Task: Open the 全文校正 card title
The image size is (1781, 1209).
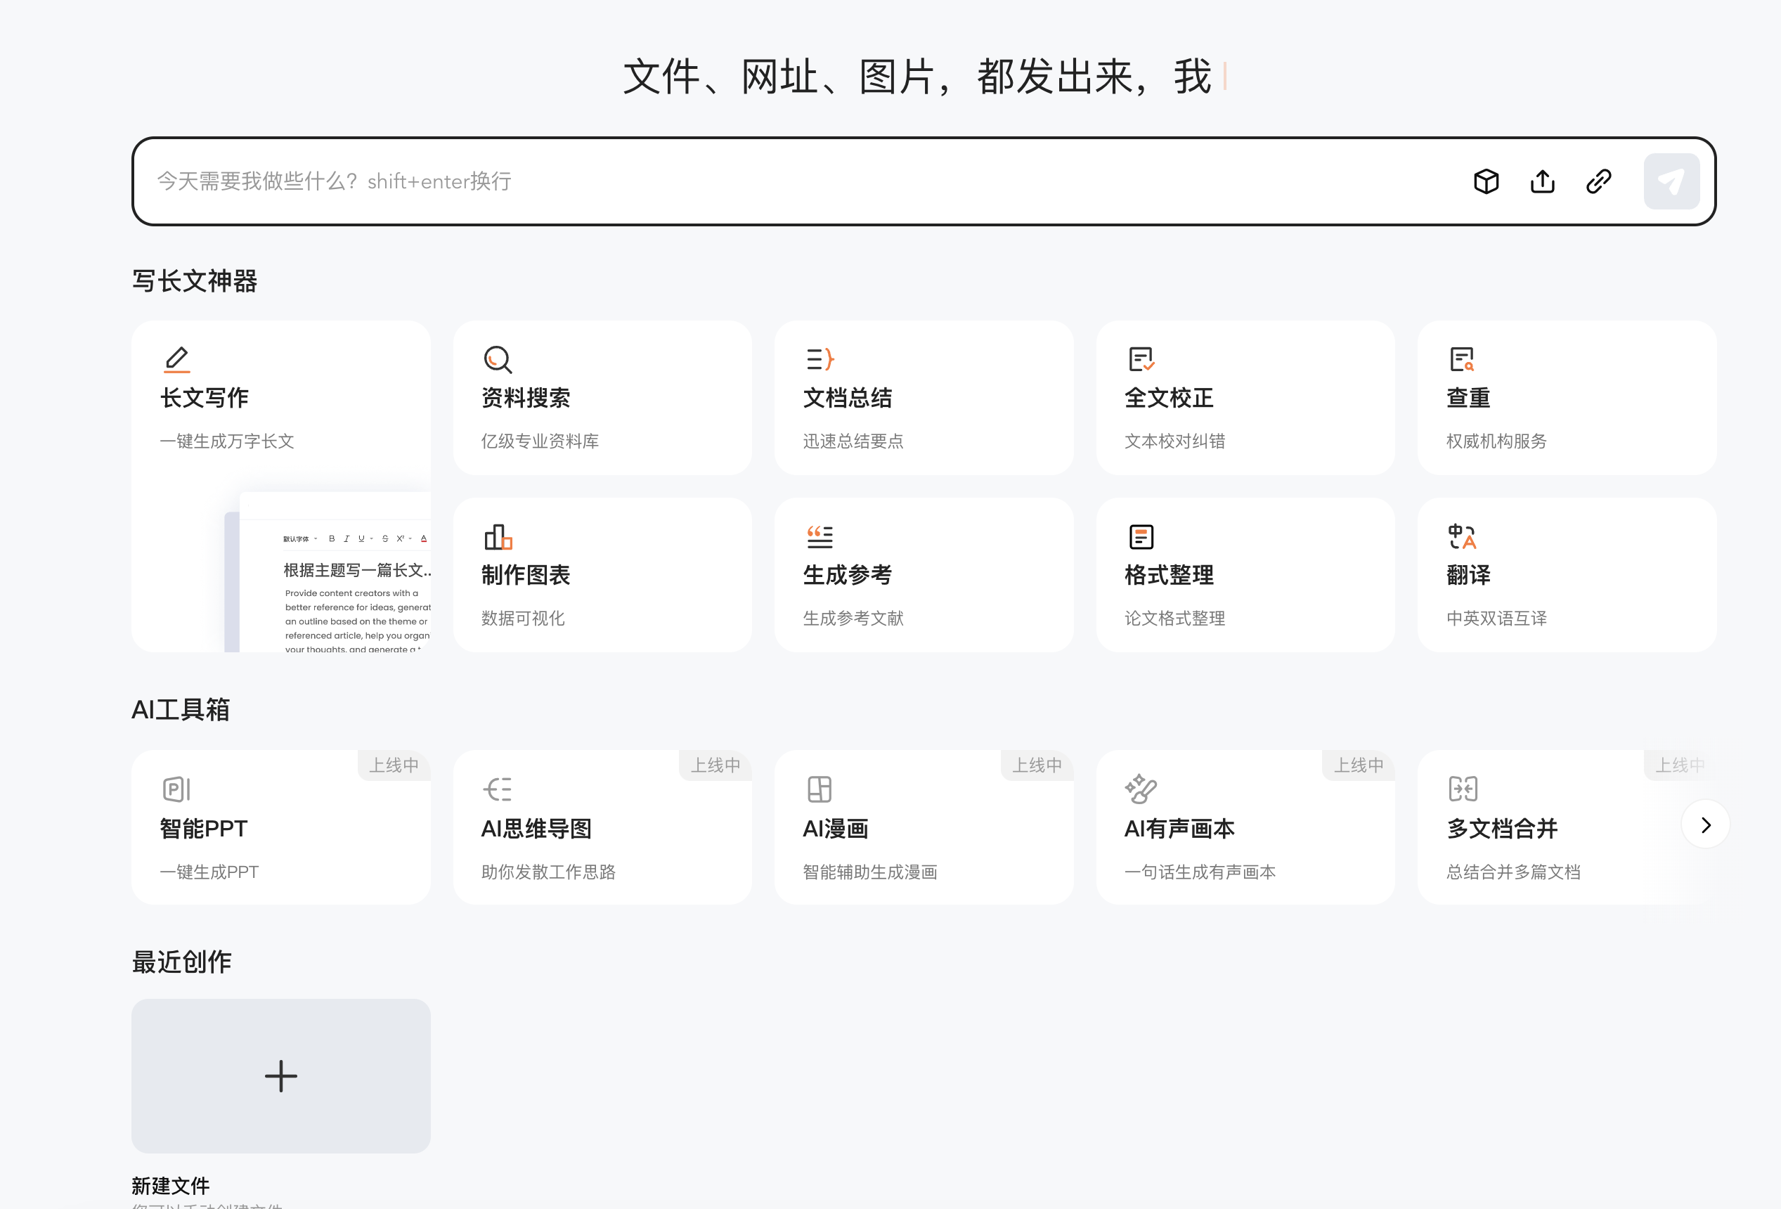Action: (1169, 398)
